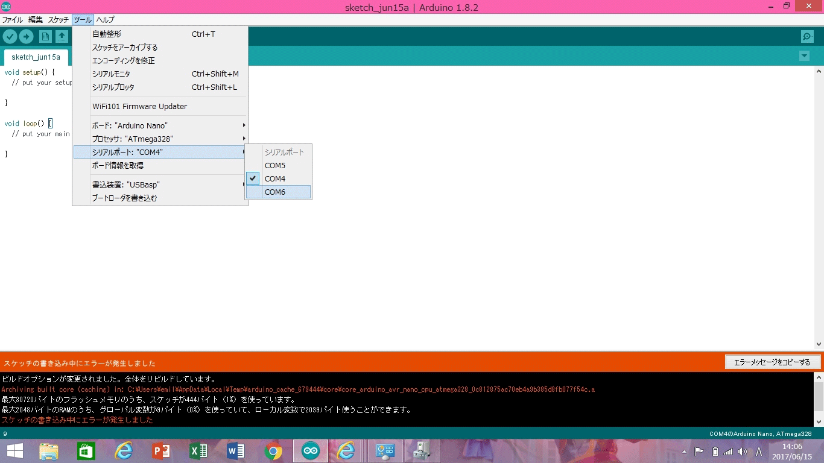Open the ヘルプ menu
Image resolution: width=824 pixels, height=463 pixels.
click(105, 20)
